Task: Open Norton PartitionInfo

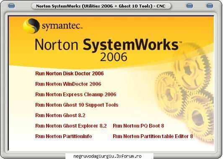Action: click(63, 136)
